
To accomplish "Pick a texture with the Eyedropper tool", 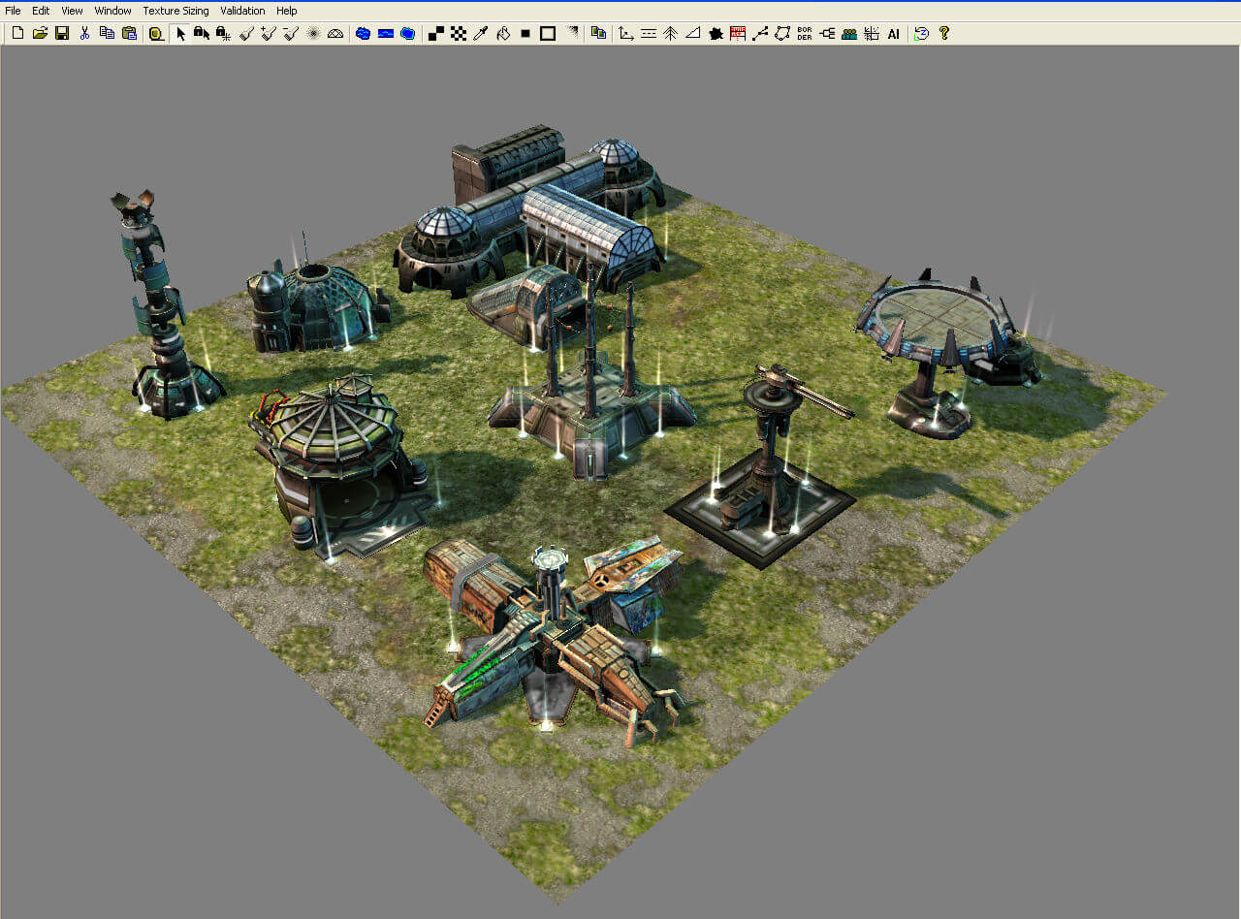I will [x=479, y=32].
